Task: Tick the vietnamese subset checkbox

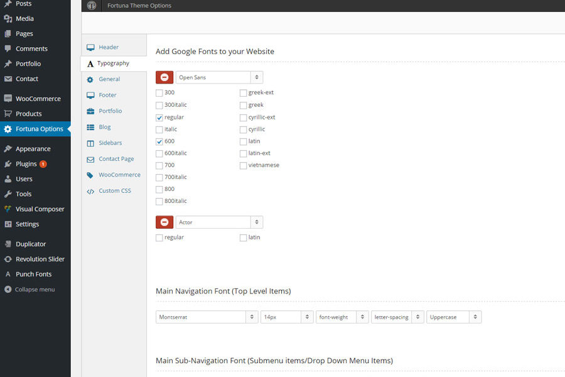Action: click(243, 165)
